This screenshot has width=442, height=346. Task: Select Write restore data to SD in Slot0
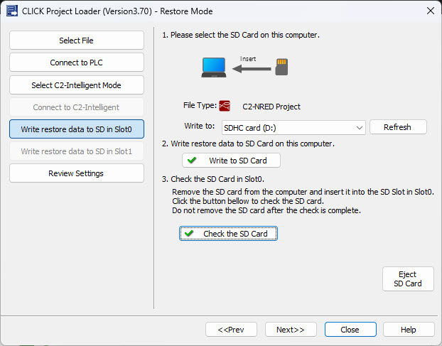tap(77, 129)
